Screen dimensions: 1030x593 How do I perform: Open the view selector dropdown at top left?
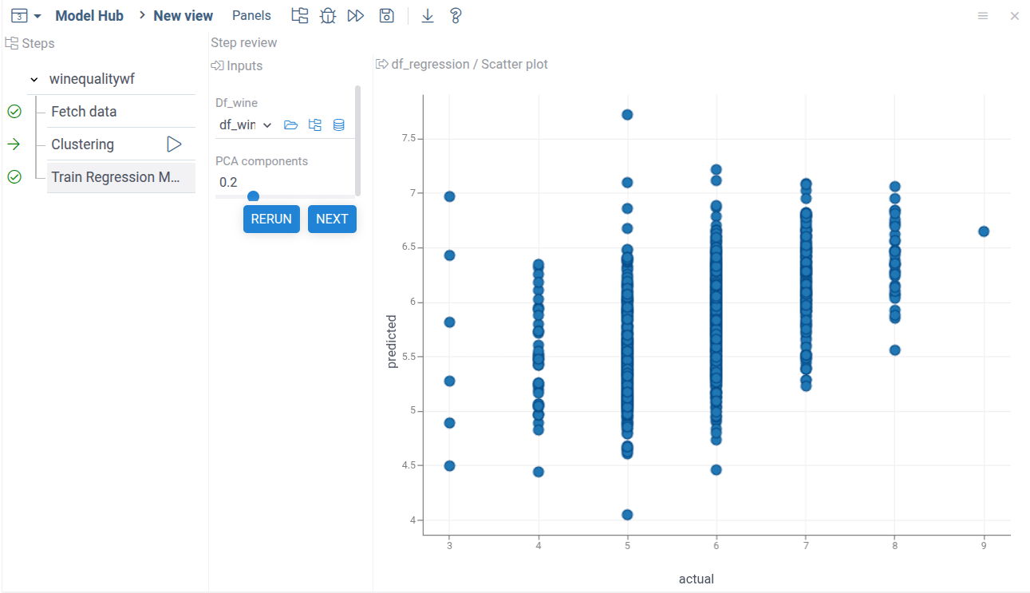pos(26,16)
